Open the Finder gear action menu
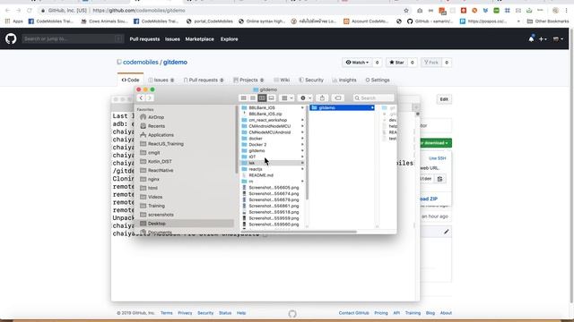 point(305,97)
